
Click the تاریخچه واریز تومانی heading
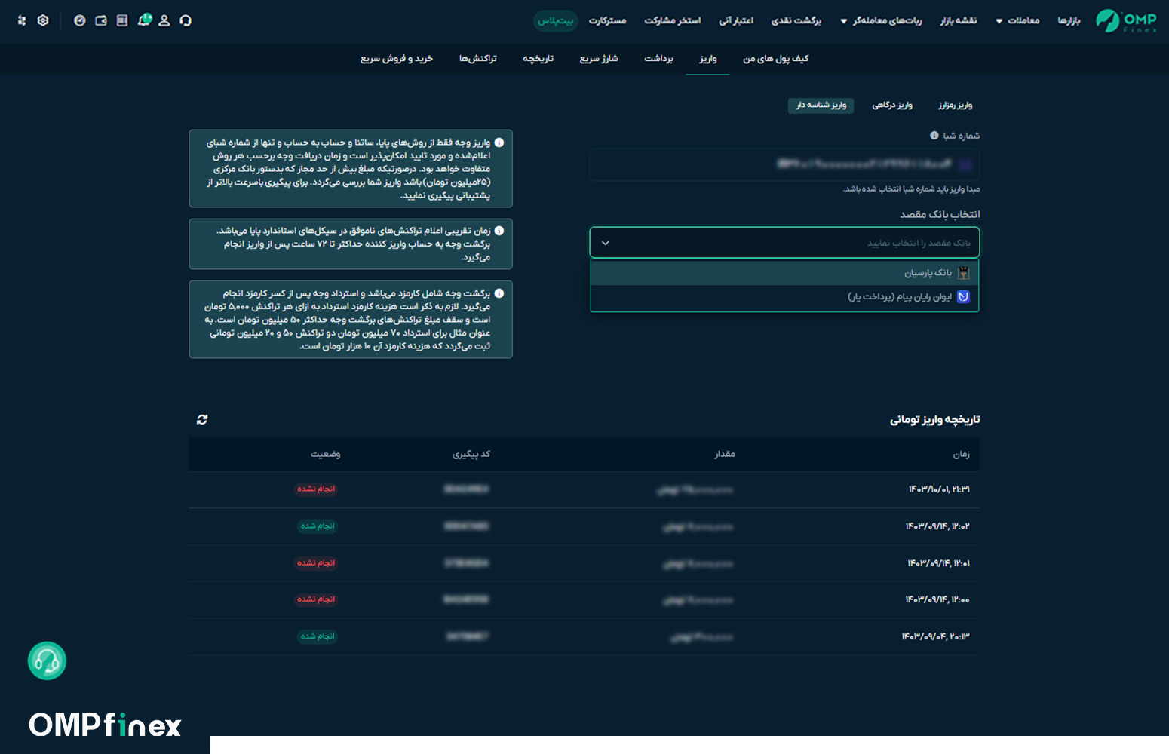pos(934,419)
